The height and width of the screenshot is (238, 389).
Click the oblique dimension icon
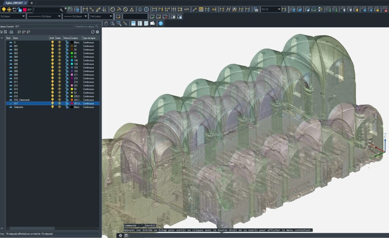pyautogui.click(x=228, y=9)
